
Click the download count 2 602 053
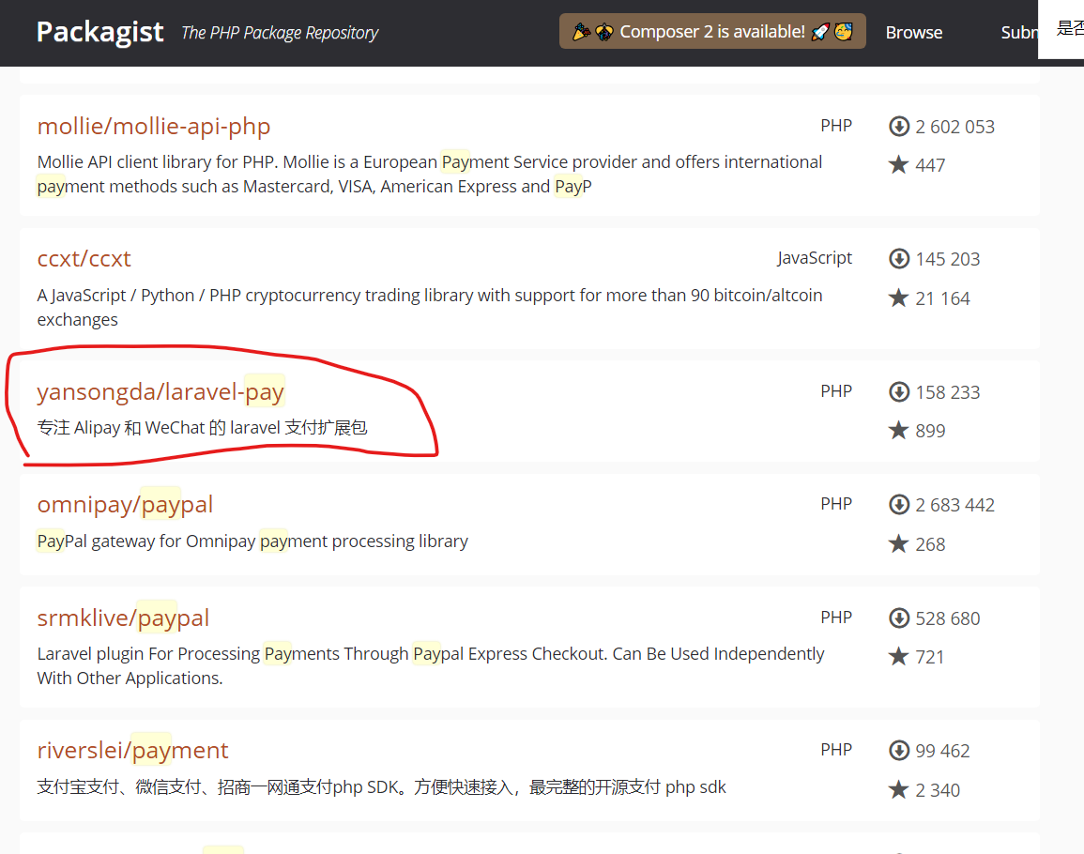[955, 127]
